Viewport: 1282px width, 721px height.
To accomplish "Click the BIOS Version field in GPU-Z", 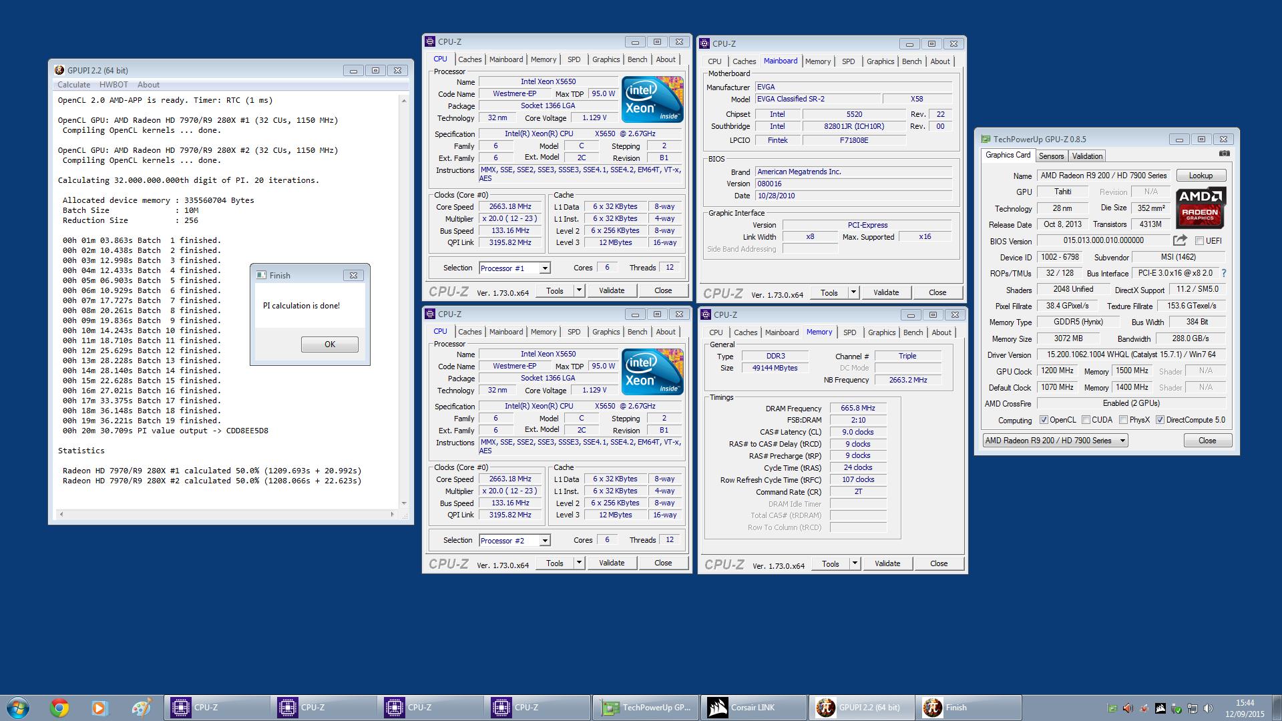I will coord(1104,240).
